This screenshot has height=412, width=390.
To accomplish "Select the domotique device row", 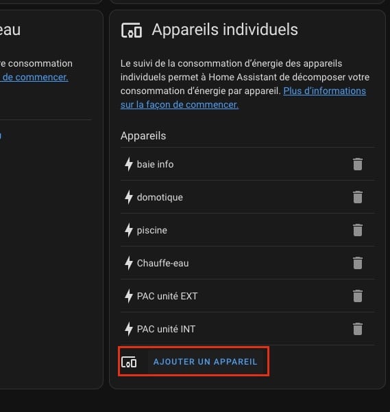I will (x=247, y=197).
